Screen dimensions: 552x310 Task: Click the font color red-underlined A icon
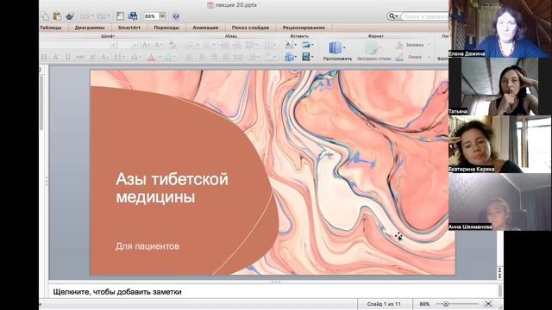pyautogui.click(x=151, y=57)
